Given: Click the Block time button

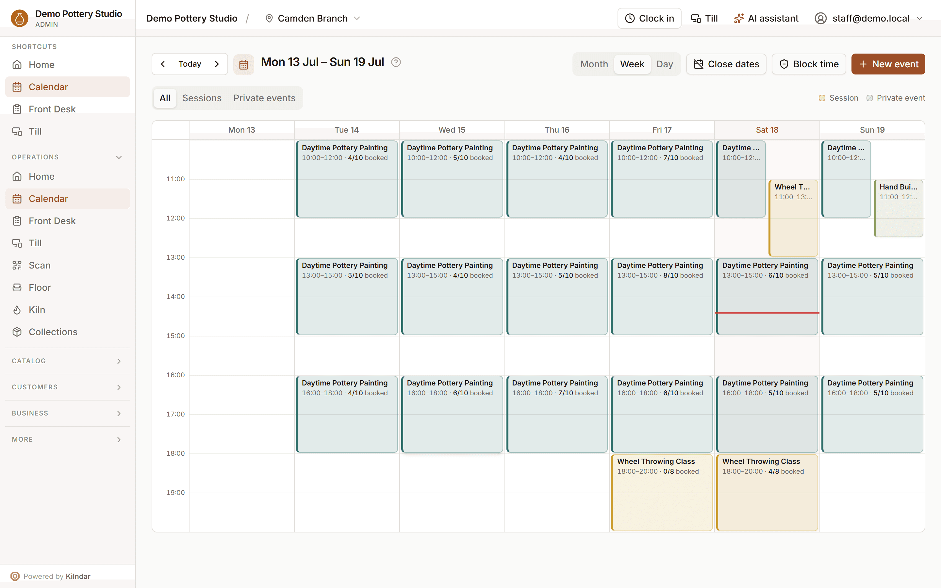Looking at the screenshot, I should click(x=809, y=64).
